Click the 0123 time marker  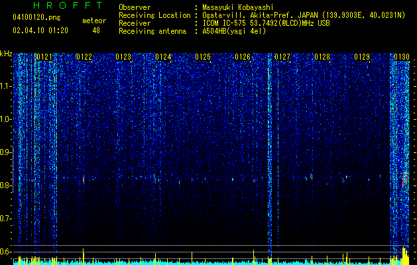click(x=124, y=57)
